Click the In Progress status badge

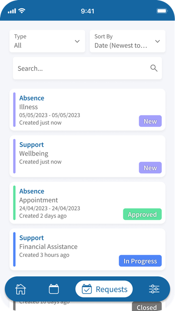(140, 261)
